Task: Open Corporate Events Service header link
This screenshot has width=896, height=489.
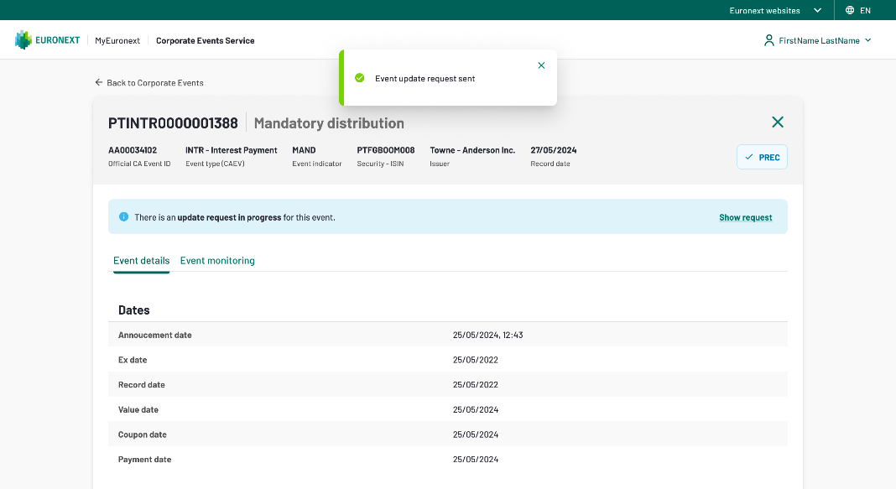Action: coord(206,40)
